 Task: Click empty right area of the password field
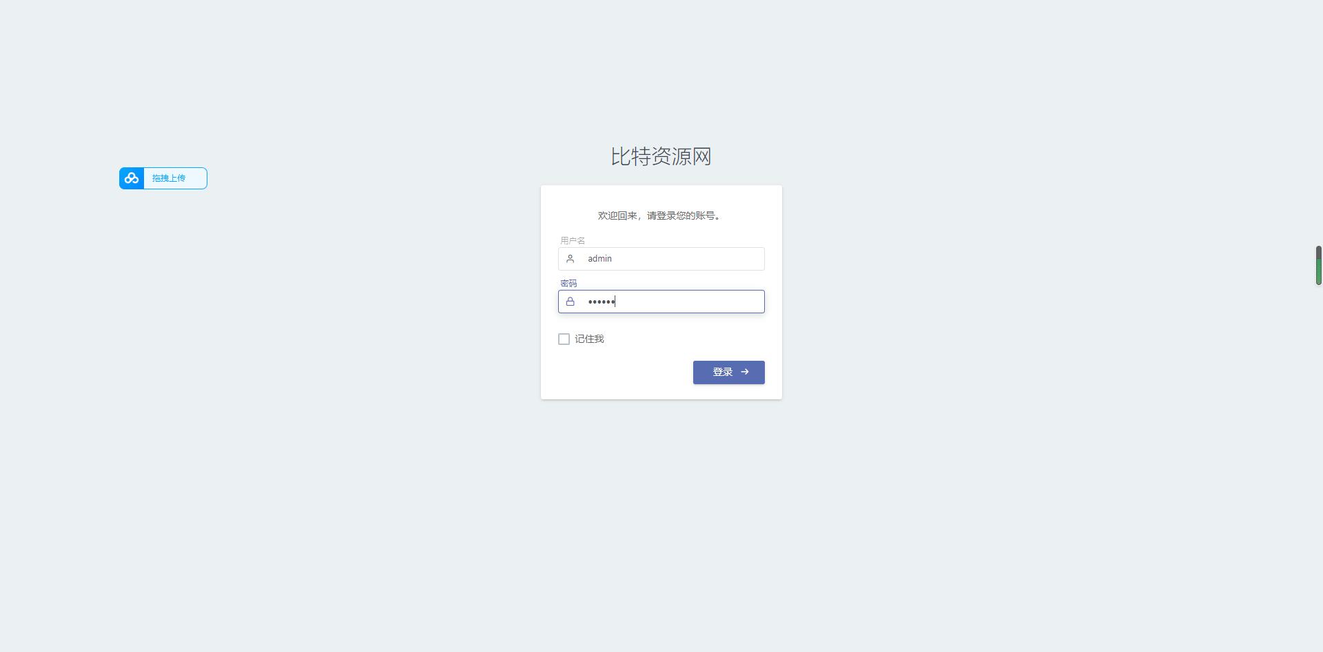[x=689, y=302]
